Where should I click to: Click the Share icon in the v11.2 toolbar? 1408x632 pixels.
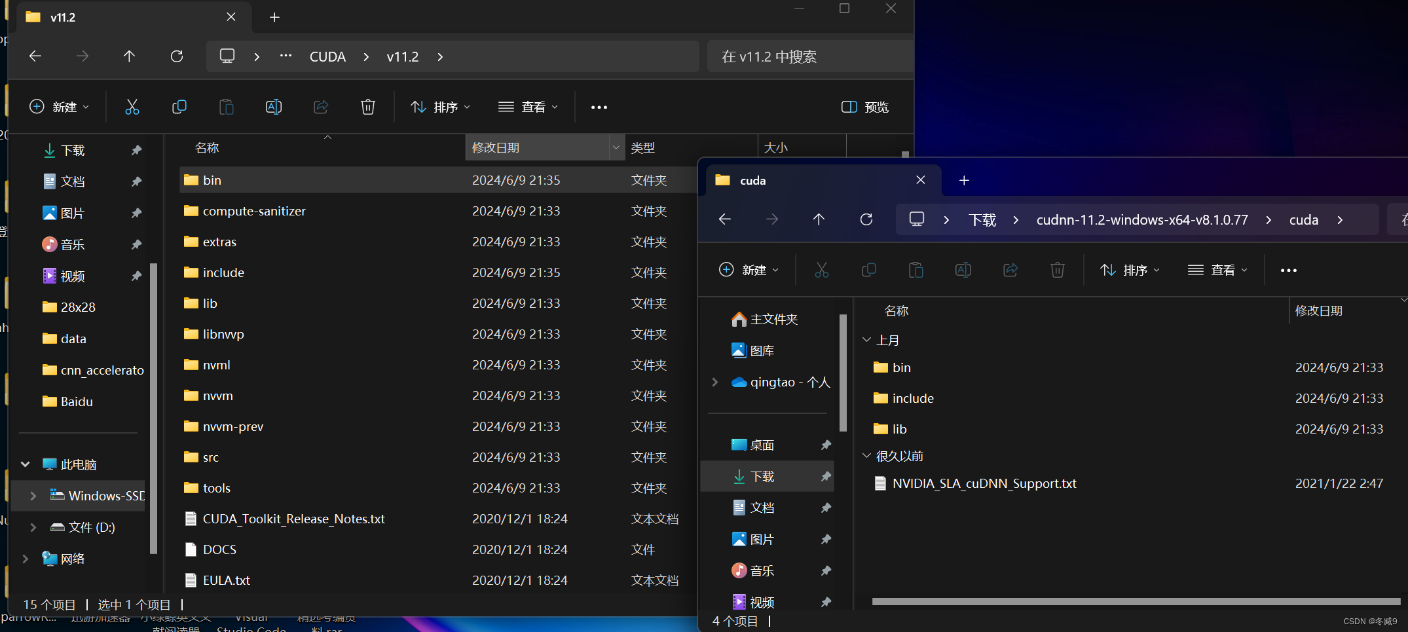320,106
